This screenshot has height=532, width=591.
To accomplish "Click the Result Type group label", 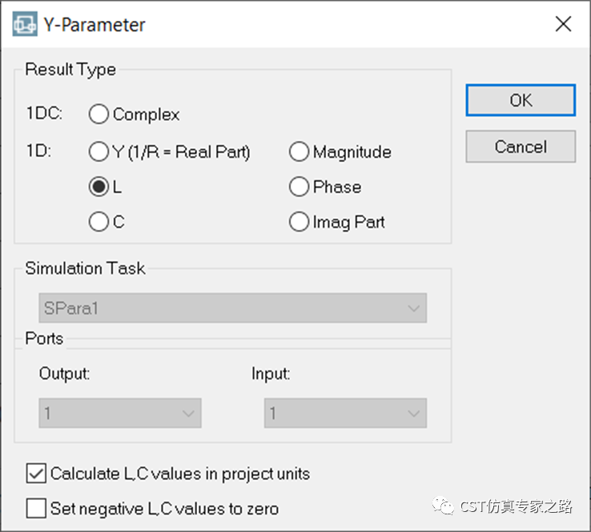I will 70,70.
